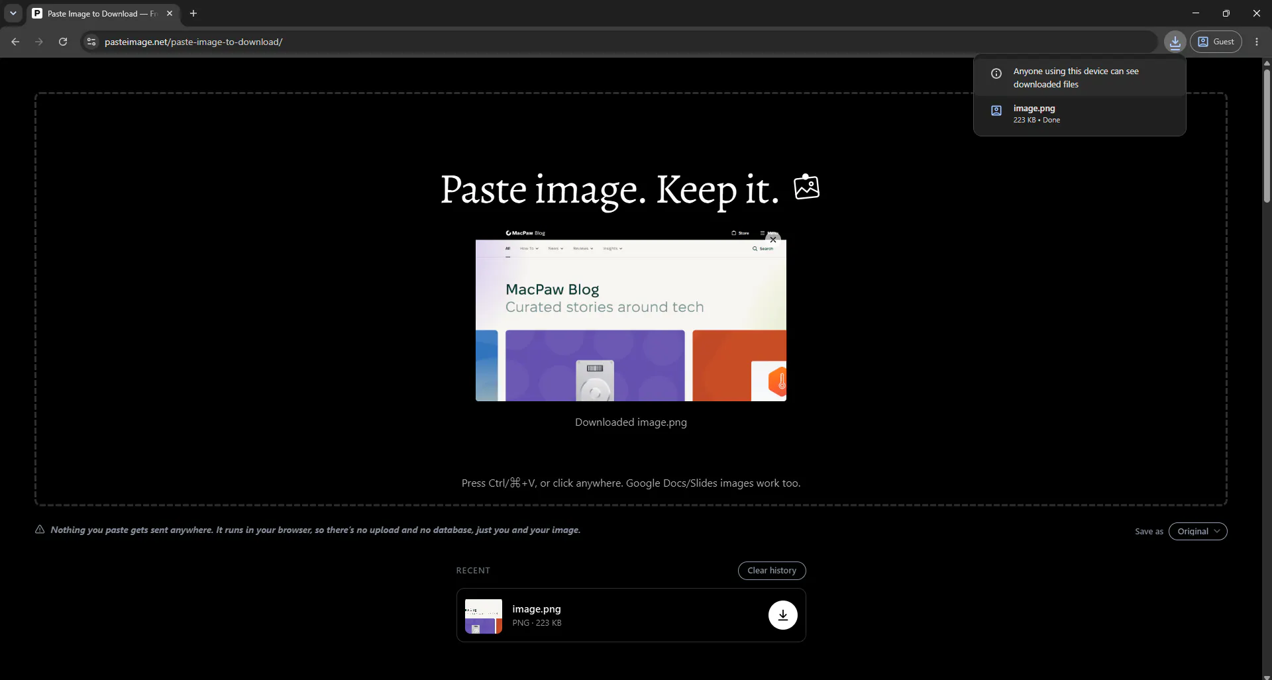This screenshot has width=1272, height=680.
Task: Click the image.png filename in Recent
Action: [537, 608]
